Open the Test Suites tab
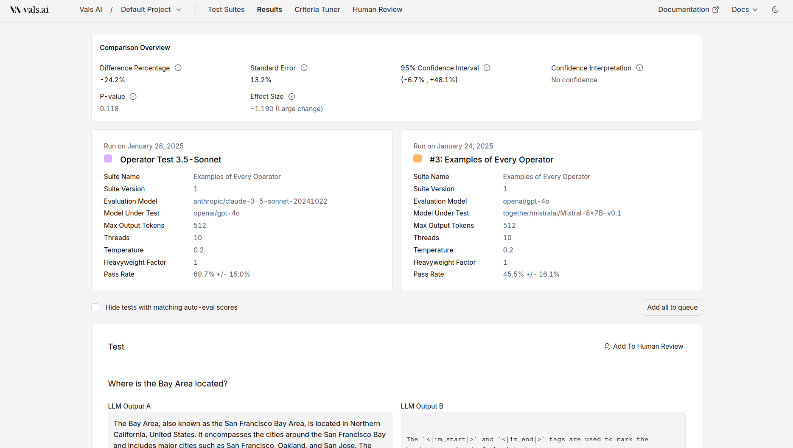The image size is (793, 448). [226, 9]
